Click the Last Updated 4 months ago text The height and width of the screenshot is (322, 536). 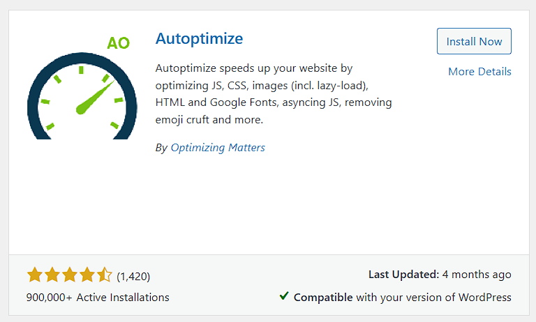(440, 275)
